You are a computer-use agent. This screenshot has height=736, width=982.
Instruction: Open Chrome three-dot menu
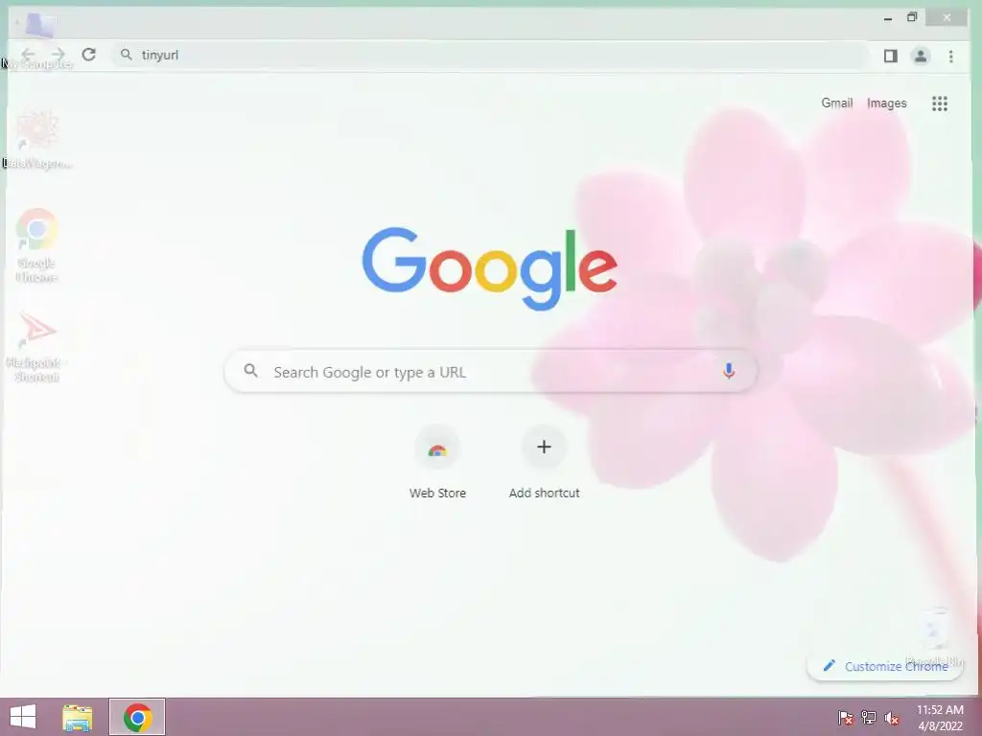tap(950, 56)
